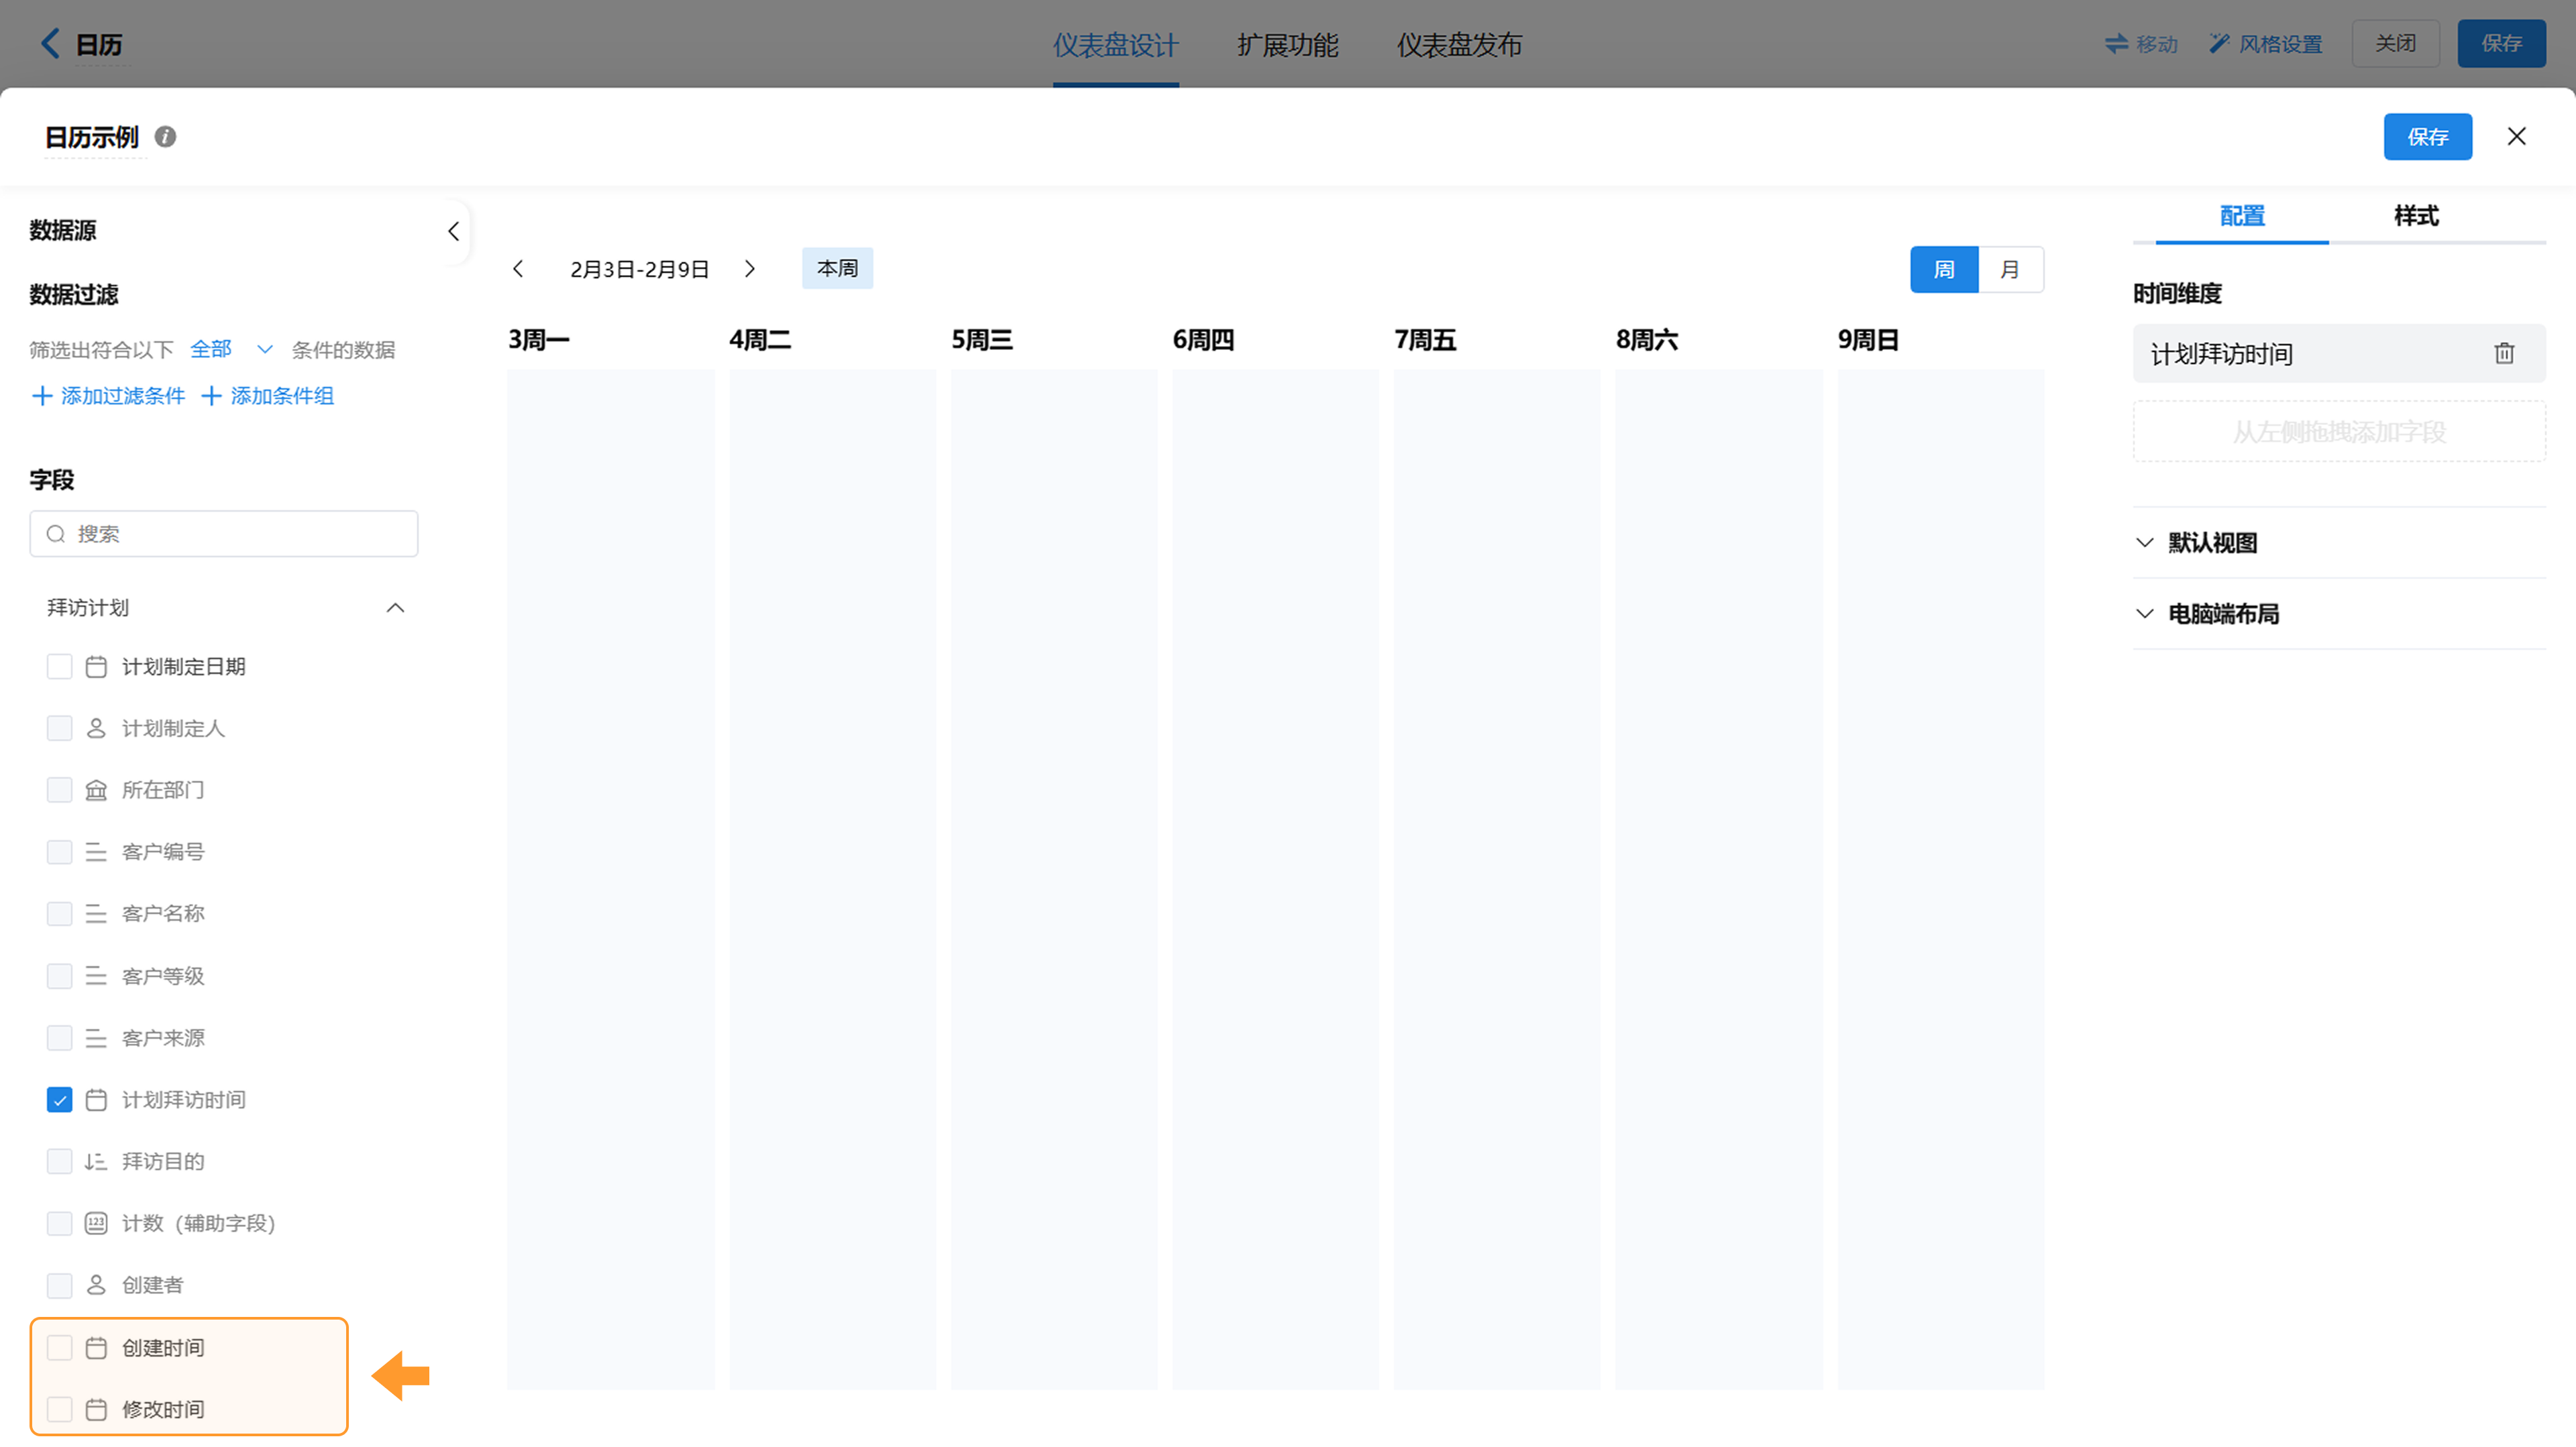This screenshot has width=2576, height=1447.
Task: Click the info icon beside 日历示例
Action: pos(166,137)
